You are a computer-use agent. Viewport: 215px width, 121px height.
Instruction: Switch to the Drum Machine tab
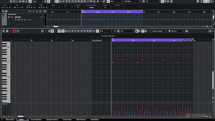[x=36, y=120]
